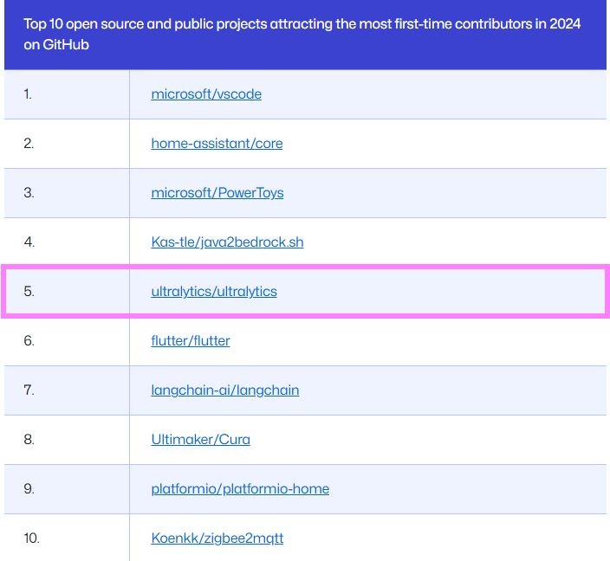Open the Koenkk/zigbee2mqtt link

[217, 538]
